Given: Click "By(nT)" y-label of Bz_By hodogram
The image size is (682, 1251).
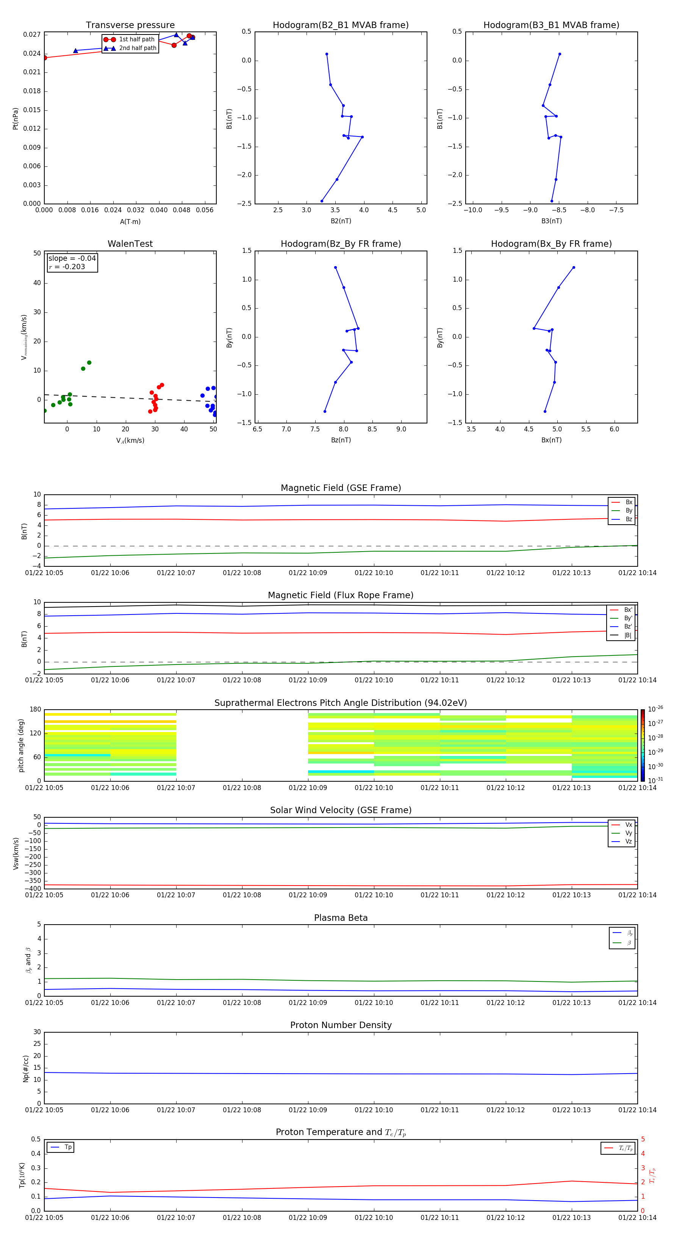Looking at the screenshot, I should tap(230, 337).
